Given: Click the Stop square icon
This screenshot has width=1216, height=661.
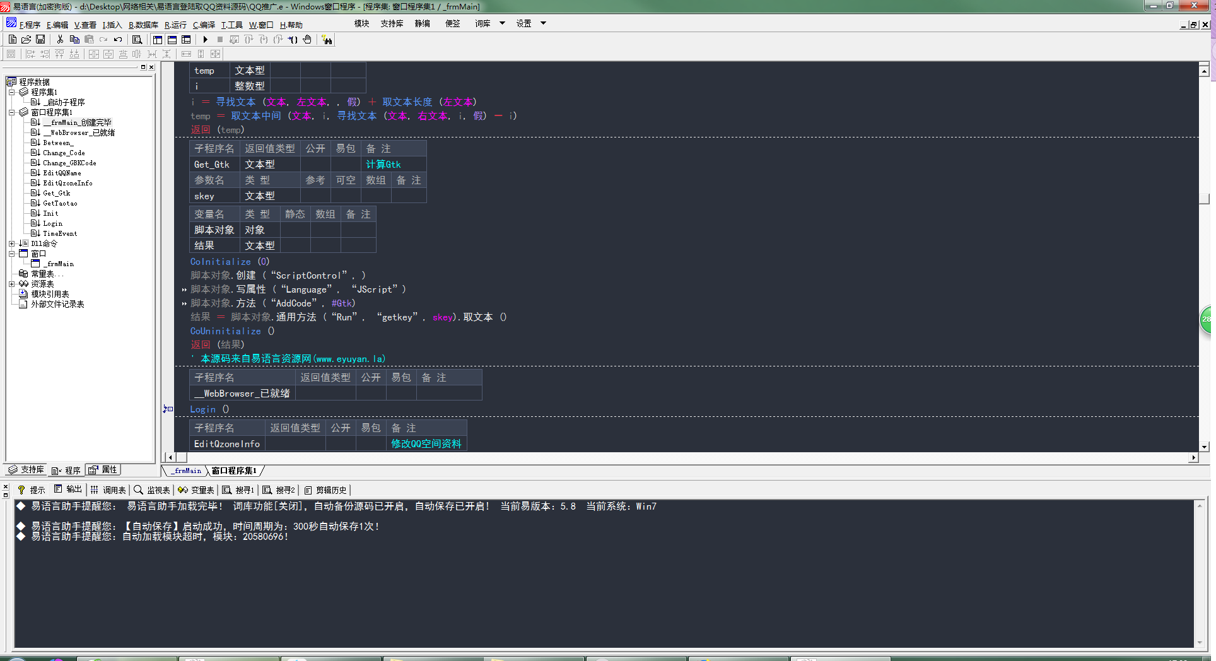Looking at the screenshot, I should 220,39.
